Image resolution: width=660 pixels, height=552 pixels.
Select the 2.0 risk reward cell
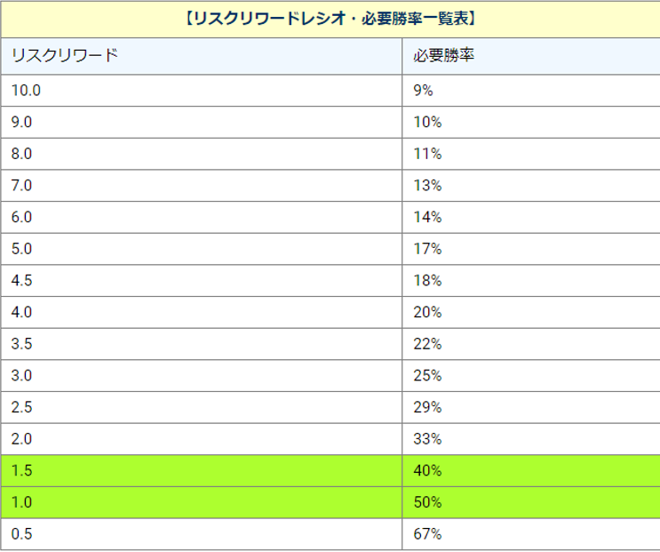click(23, 439)
